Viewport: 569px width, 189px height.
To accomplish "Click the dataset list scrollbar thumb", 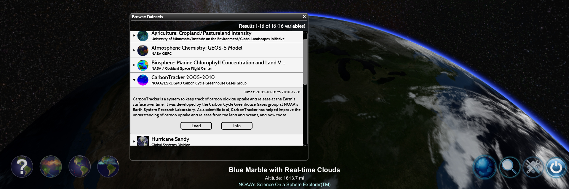I will (x=305, y=62).
